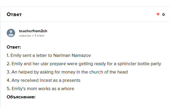Open the teacherfrom2ch profile link
The image size is (170, 108).
pyautogui.click(x=33, y=31)
